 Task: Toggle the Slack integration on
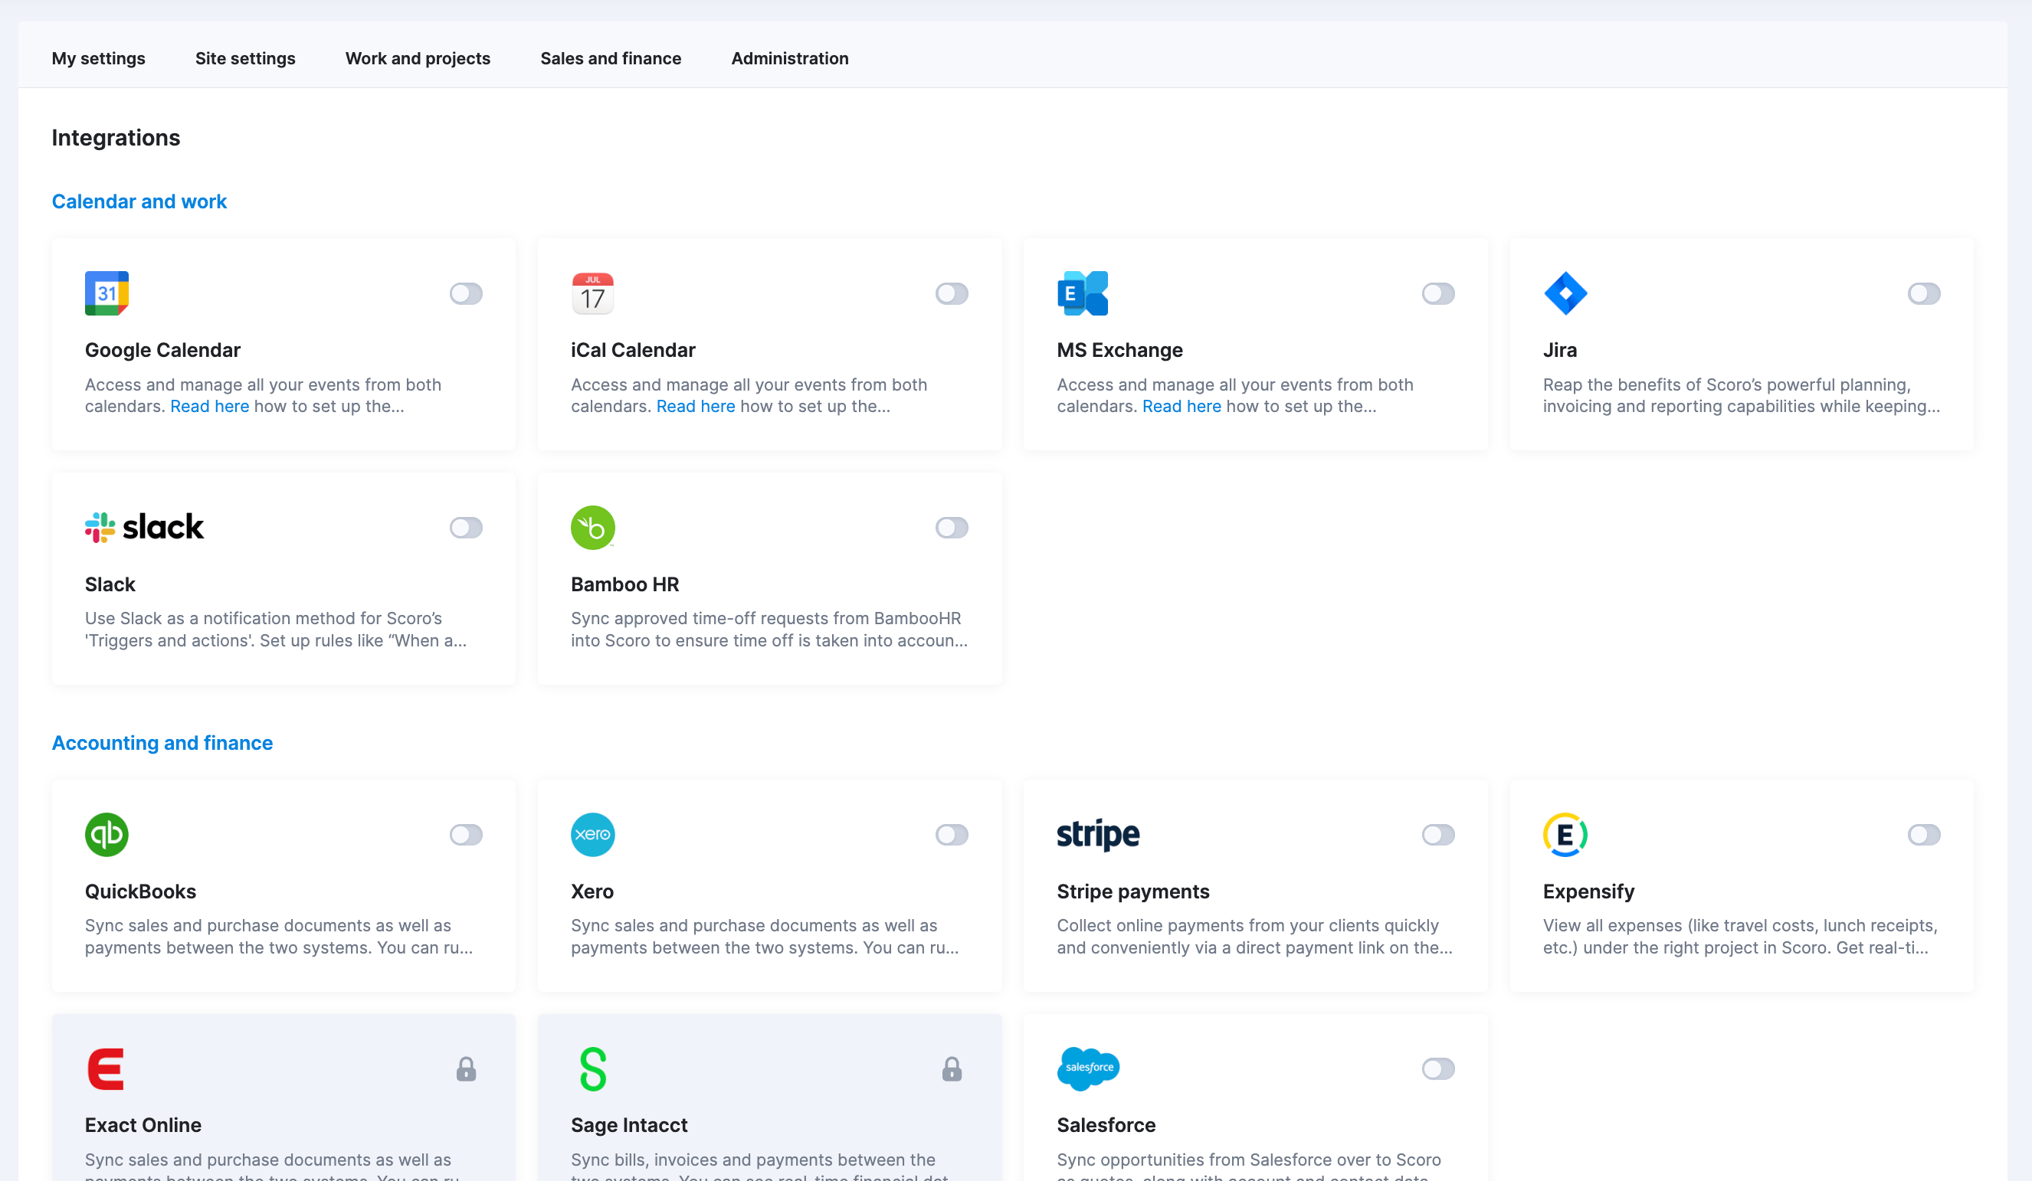(466, 527)
